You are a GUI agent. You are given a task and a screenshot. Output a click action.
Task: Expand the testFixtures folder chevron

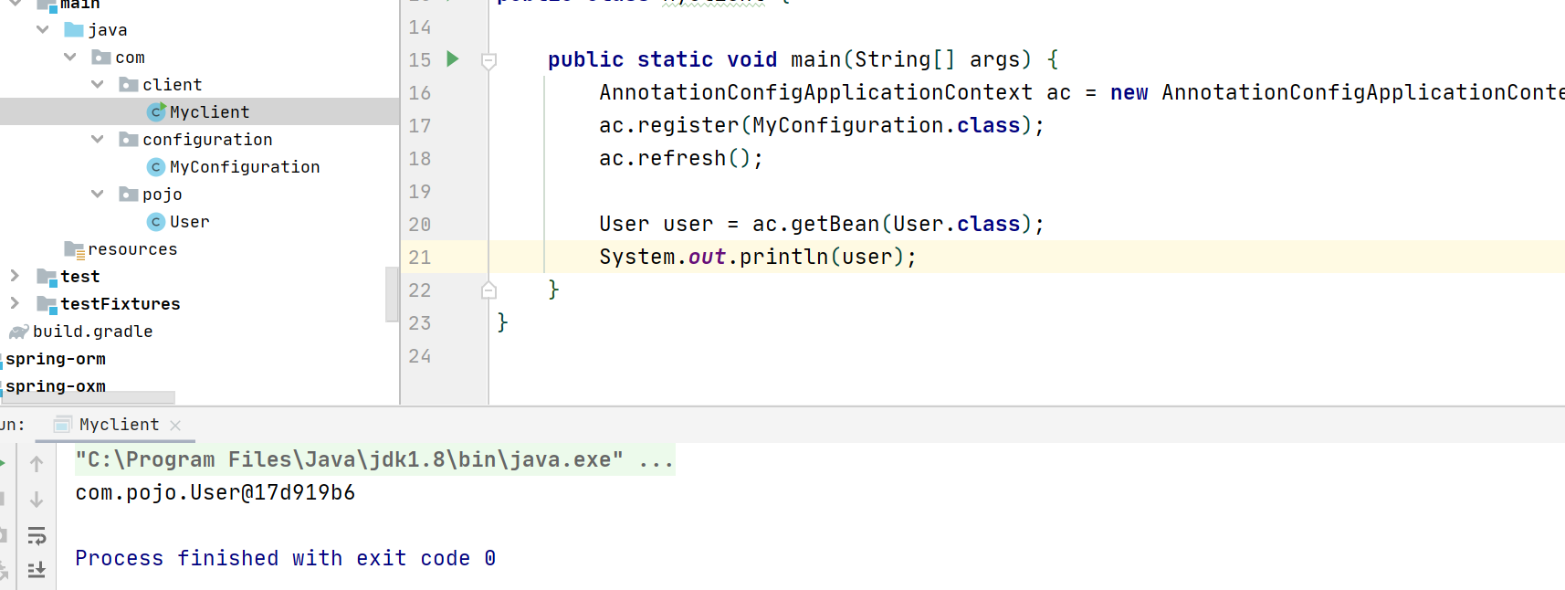pyautogui.click(x=15, y=303)
